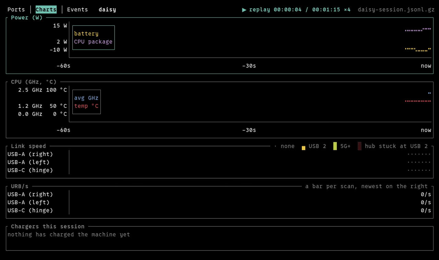Switch to the Ports tab
Viewport: 439px width, 260px height.
coord(16,10)
